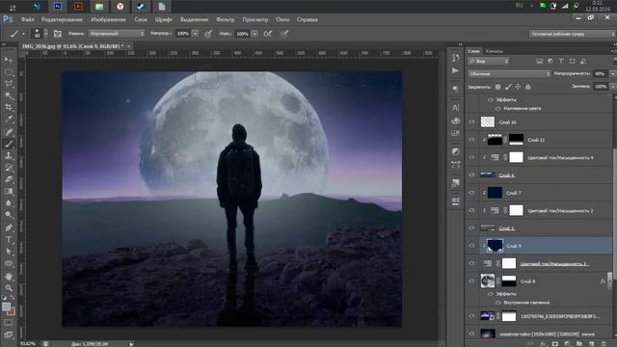Open the brush Режим mode dropdown
Image resolution: width=617 pixels, height=347 pixels.
point(117,34)
